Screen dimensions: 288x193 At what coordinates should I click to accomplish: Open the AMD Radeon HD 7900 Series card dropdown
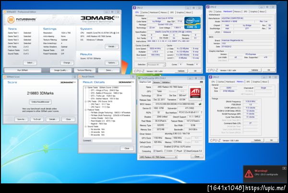click(158, 157)
